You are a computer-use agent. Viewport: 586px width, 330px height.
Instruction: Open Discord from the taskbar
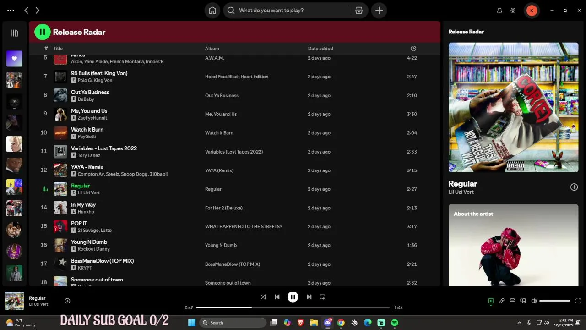[x=327, y=323]
